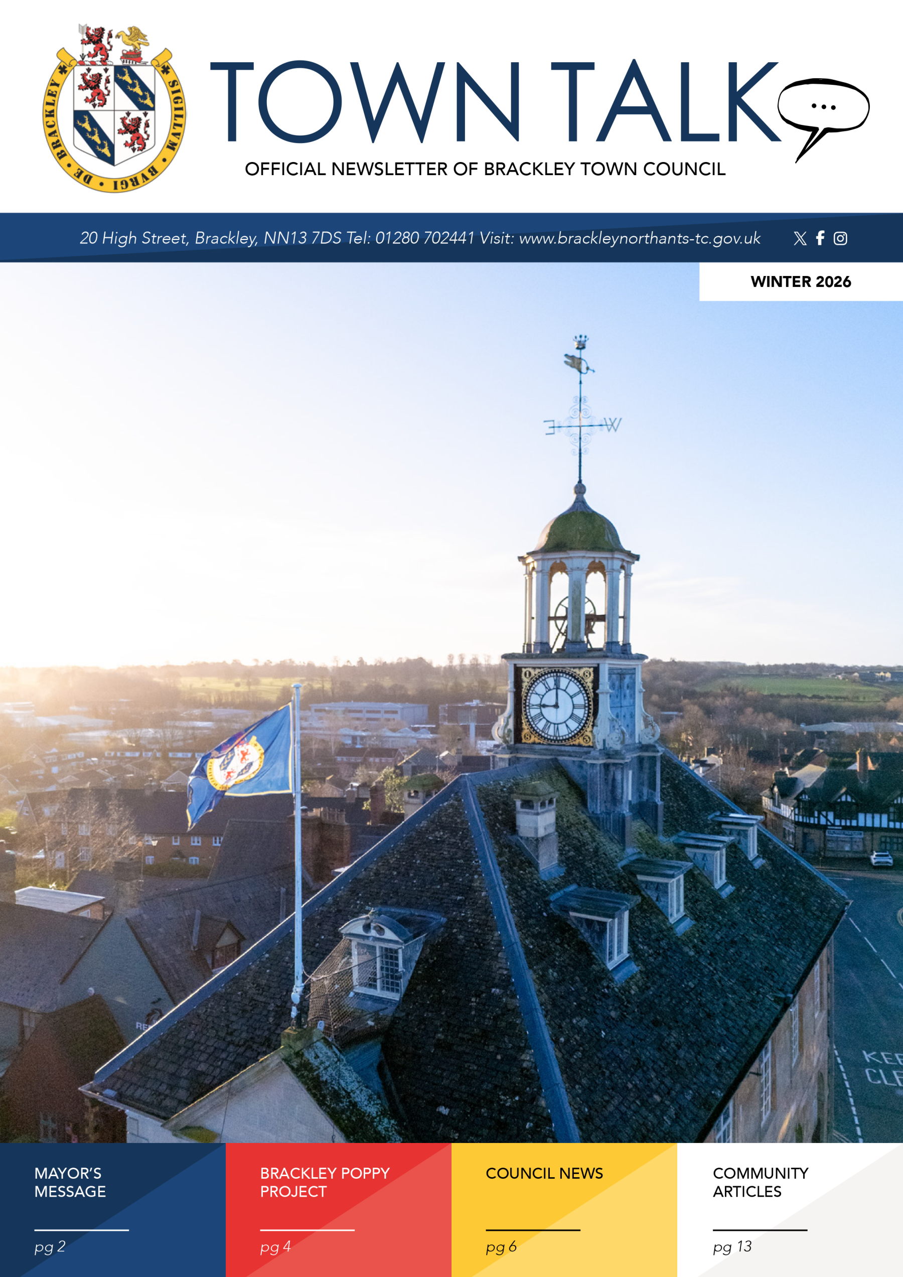903x1277 pixels.
Task: Open the Mayor's Message section
Action: (70, 1182)
